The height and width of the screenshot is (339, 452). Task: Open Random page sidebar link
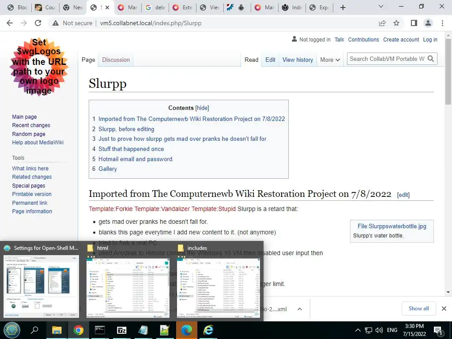click(29, 134)
